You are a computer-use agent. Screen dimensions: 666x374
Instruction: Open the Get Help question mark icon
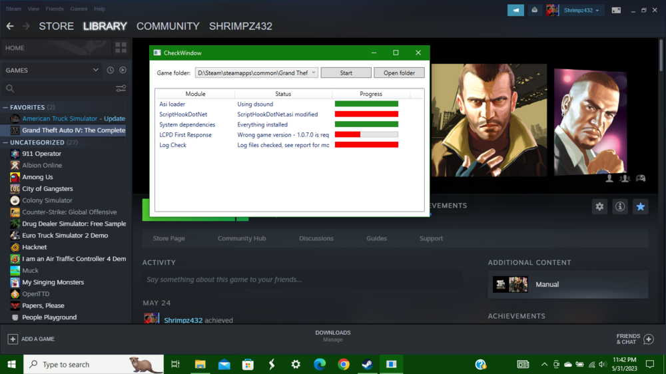(480, 364)
